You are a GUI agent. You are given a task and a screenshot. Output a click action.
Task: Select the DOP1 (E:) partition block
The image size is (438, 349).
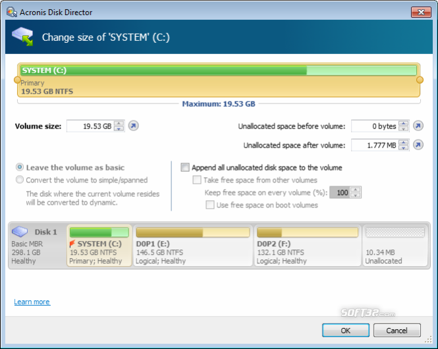tap(193, 246)
